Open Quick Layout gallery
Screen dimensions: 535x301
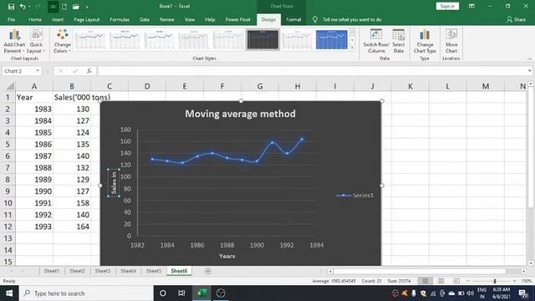coord(36,41)
